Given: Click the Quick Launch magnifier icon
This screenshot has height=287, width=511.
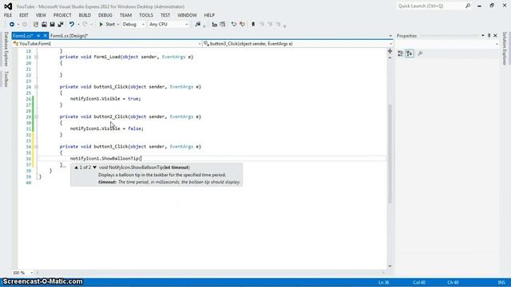Looking at the screenshot, I should point(468,6).
